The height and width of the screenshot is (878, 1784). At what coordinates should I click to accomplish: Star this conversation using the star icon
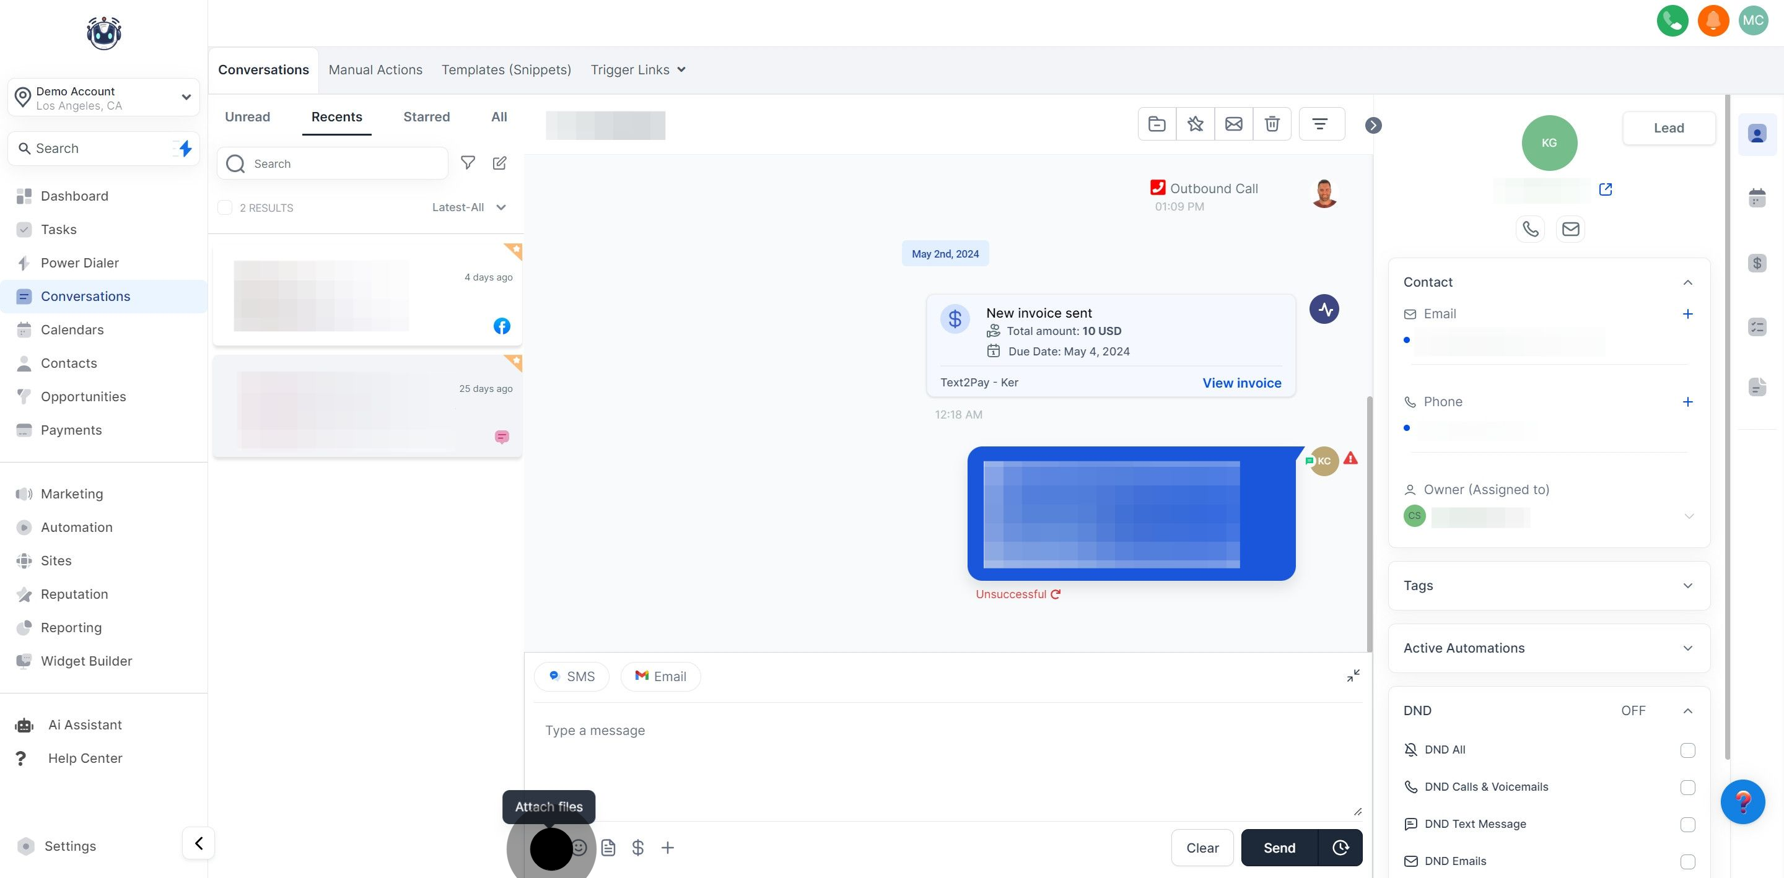point(1195,124)
